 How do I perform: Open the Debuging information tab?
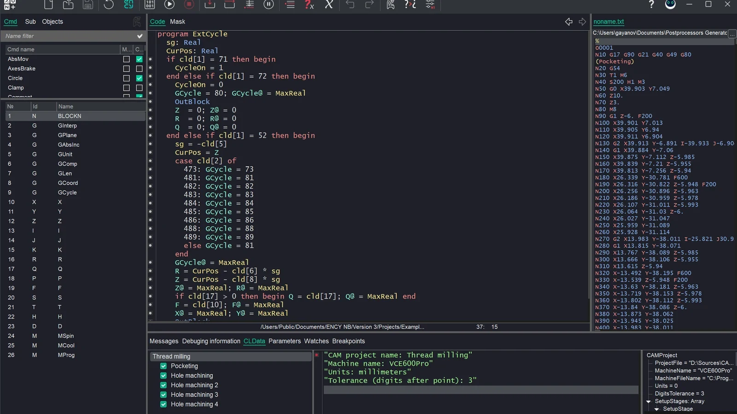click(211, 341)
